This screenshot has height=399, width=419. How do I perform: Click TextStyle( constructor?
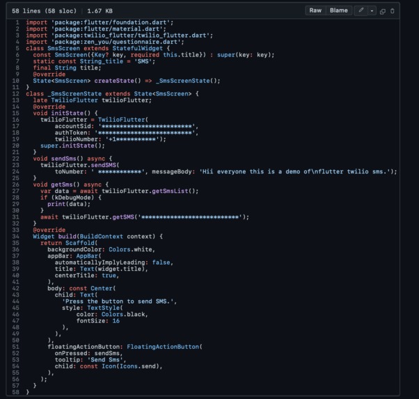tap(105, 308)
